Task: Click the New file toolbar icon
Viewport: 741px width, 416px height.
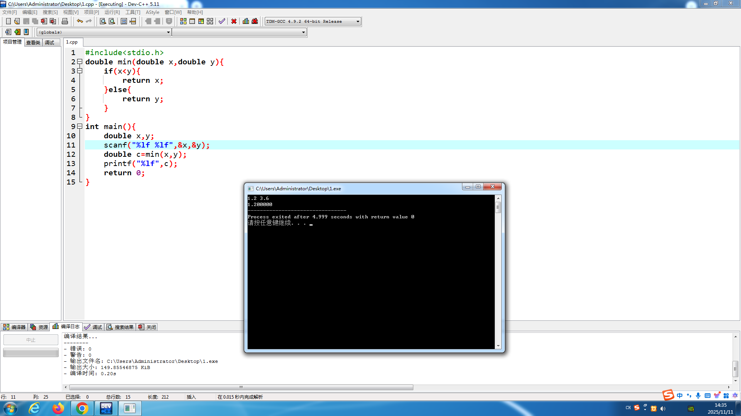Action: [8, 21]
